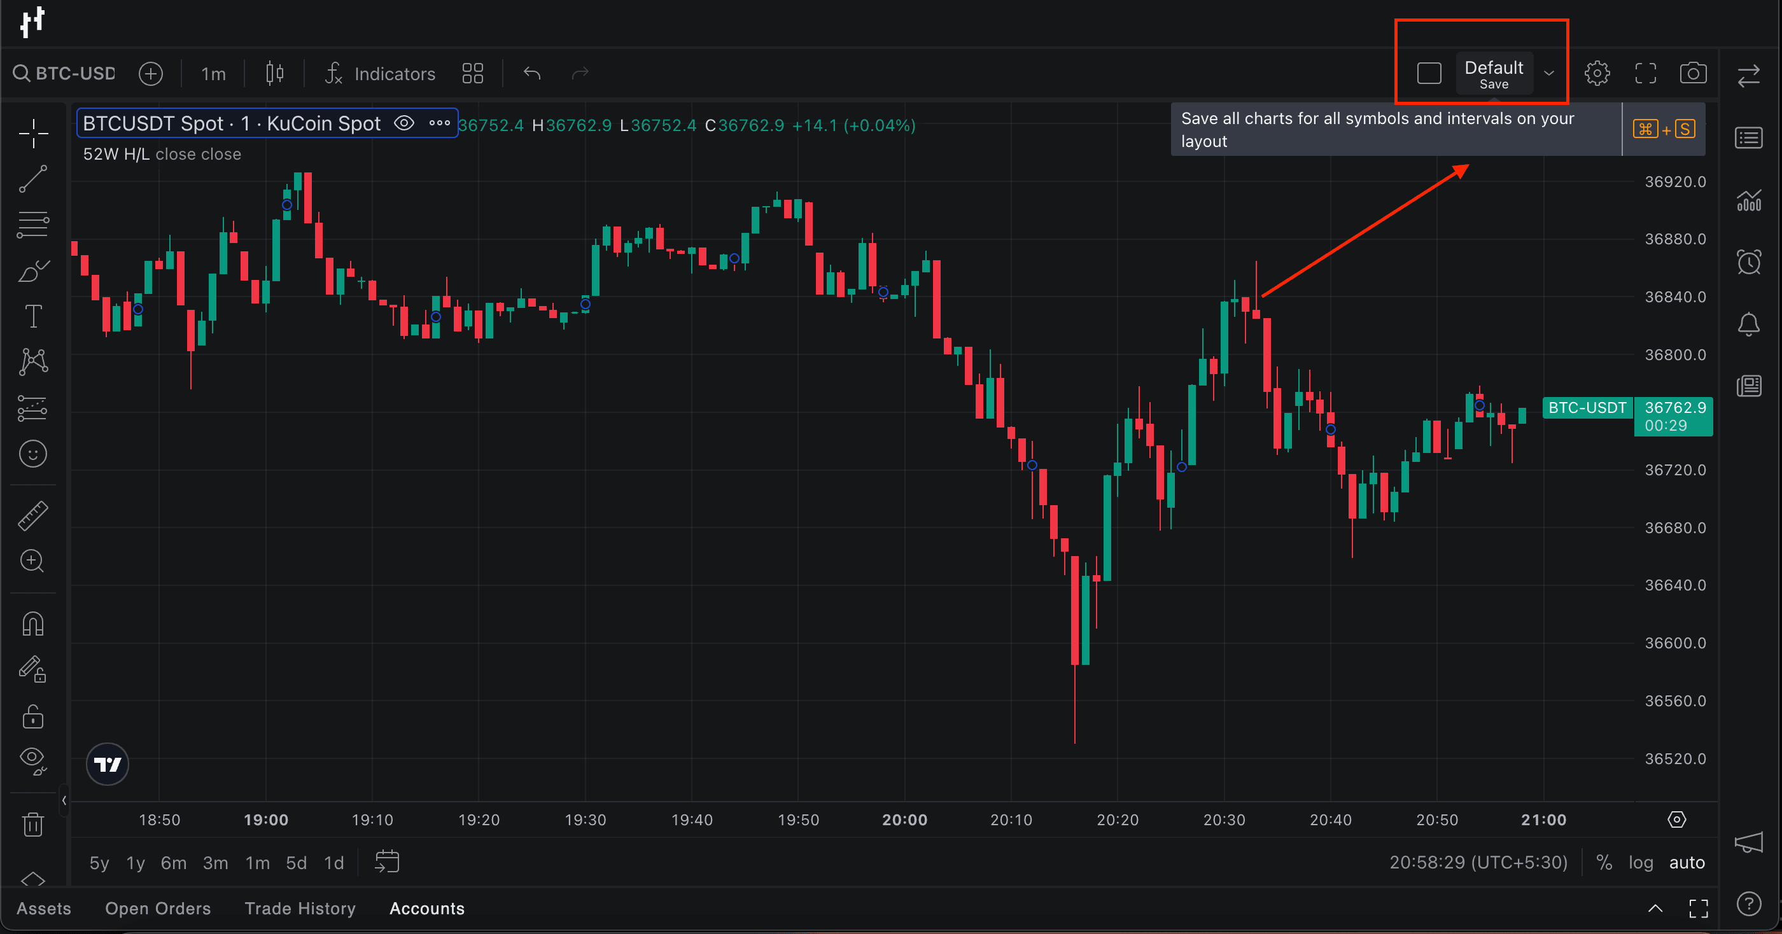This screenshot has width=1782, height=934.
Task: Switch to the Assets tab
Action: (43, 909)
